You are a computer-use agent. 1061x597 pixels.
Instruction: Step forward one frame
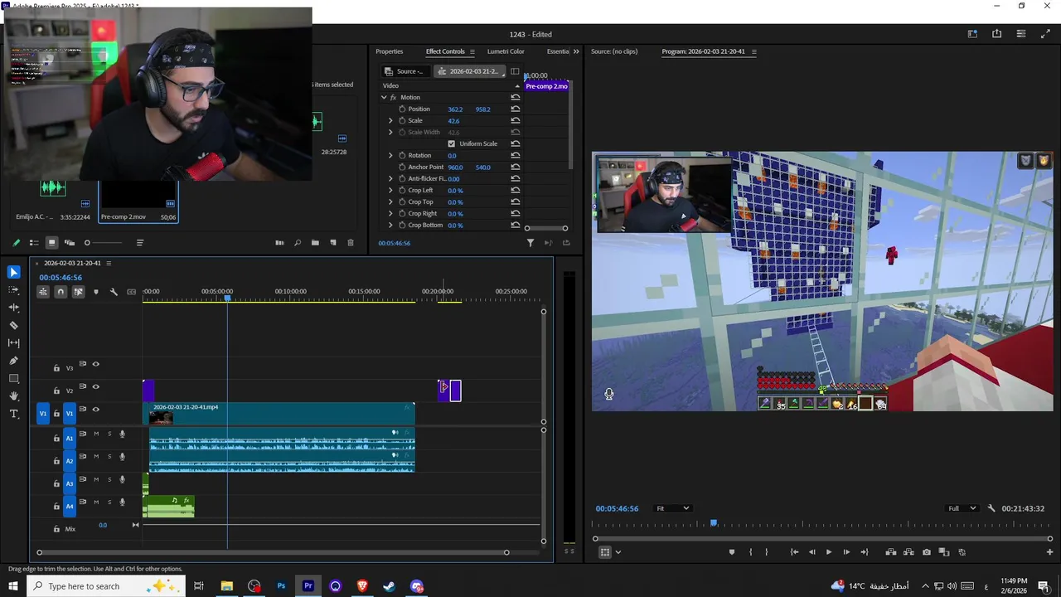(x=846, y=552)
